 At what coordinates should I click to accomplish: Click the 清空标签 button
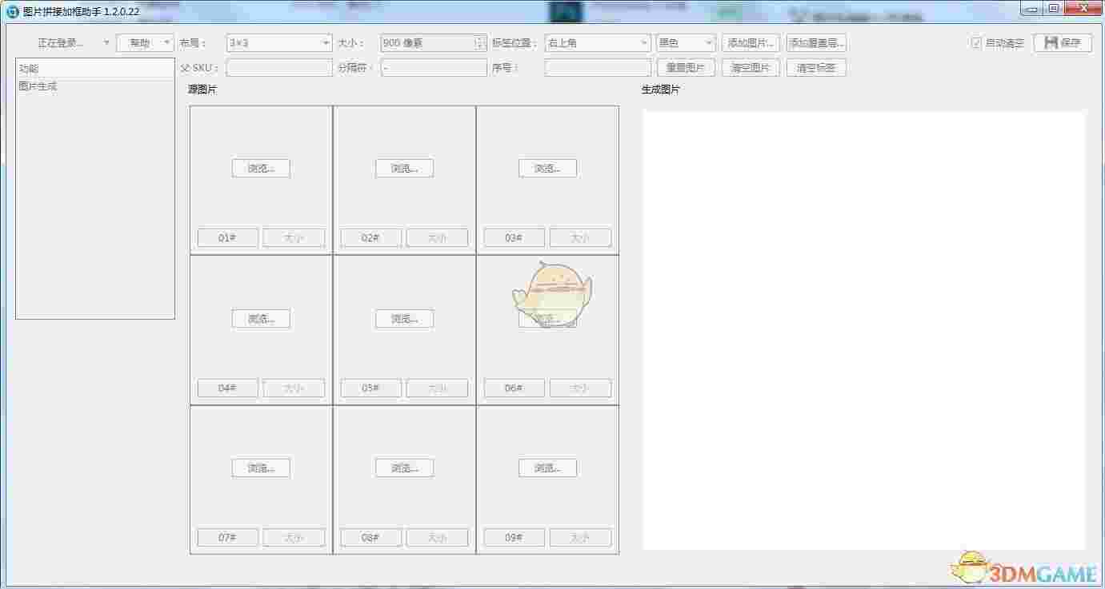tap(815, 67)
